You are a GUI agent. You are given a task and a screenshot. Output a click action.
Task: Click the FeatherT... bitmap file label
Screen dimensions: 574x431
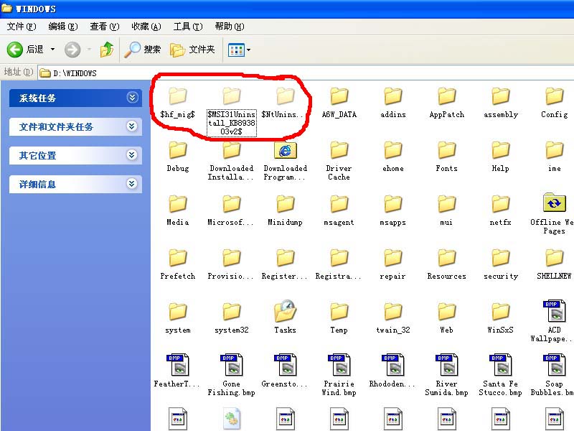click(x=177, y=384)
